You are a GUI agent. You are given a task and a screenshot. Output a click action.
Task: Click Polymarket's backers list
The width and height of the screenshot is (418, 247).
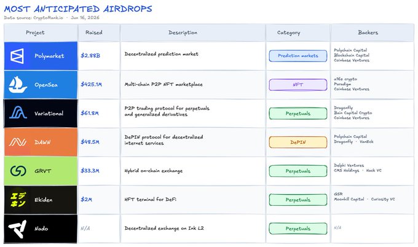352,55
